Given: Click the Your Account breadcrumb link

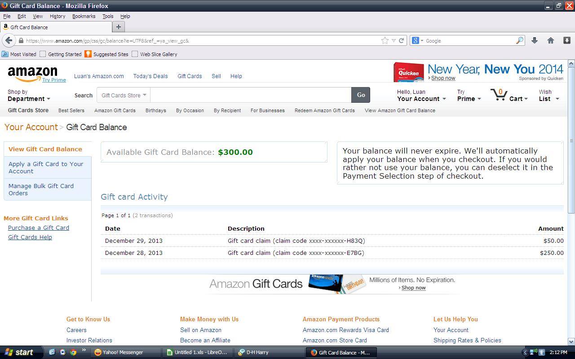Looking at the screenshot, I should 31,127.
